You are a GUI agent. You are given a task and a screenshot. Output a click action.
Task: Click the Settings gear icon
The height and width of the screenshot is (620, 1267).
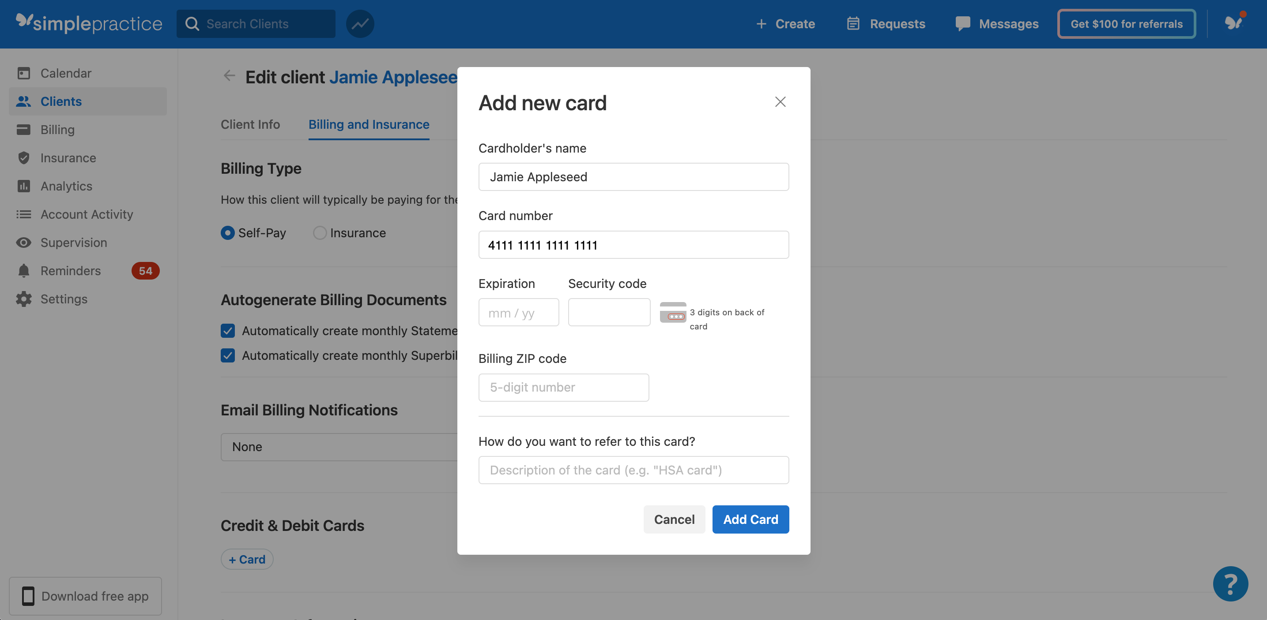tap(23, 299)
